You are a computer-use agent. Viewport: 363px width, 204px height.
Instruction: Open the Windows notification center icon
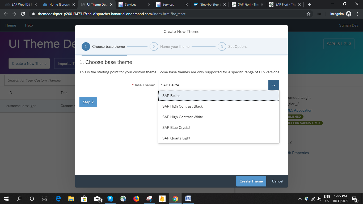click(x=354, y=199)
